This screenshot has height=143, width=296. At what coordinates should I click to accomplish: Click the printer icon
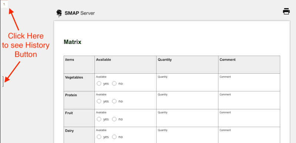286,11
